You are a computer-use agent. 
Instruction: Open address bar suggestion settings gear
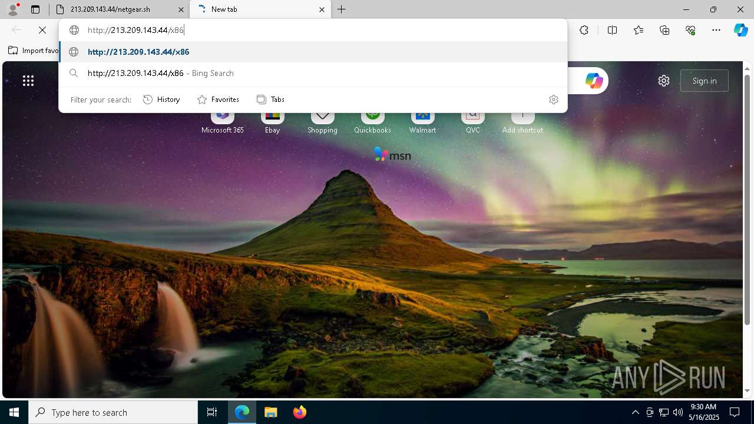point(553,100)
